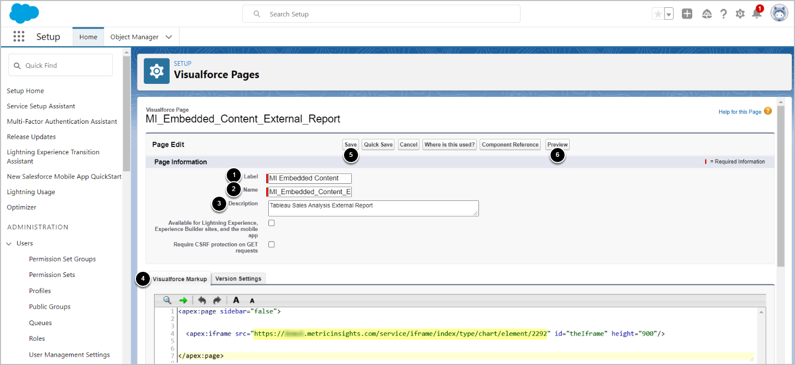This screenshot has height=365, width=795.
Task: Switch to the Version Settings tab
Action: 238,279
